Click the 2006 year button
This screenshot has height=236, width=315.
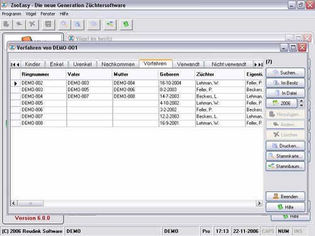click(x=282, y=103)
